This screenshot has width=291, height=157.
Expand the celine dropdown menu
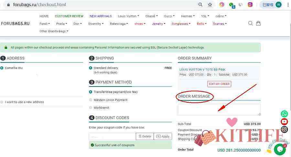click(x=221, y=16)
